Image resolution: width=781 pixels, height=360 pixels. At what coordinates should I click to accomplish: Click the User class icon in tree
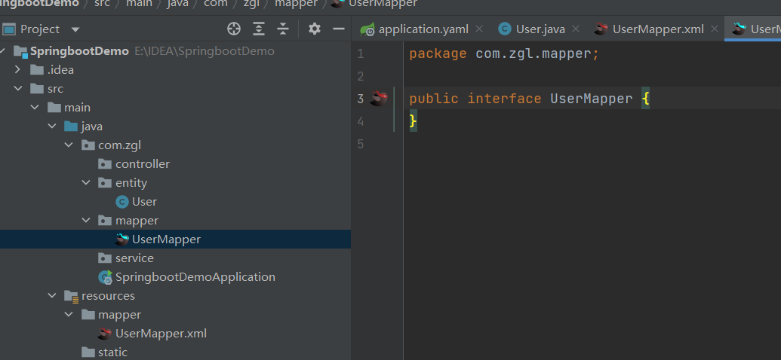click(x=121, y=202)
